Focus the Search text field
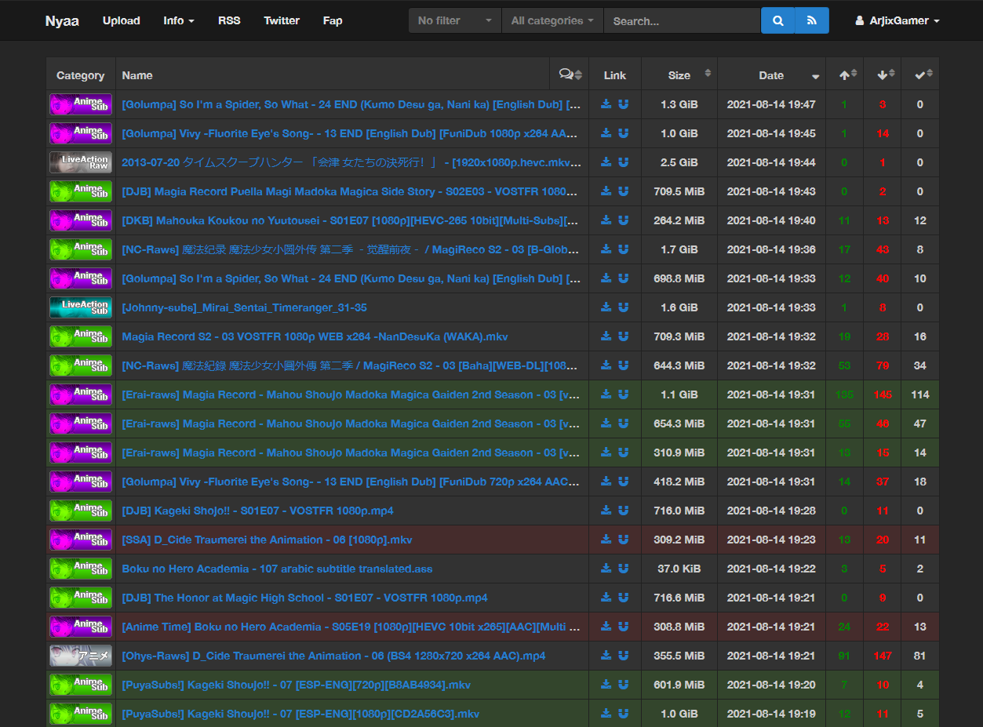The height and width of the screenshot is (727, 983). (682, 20)
